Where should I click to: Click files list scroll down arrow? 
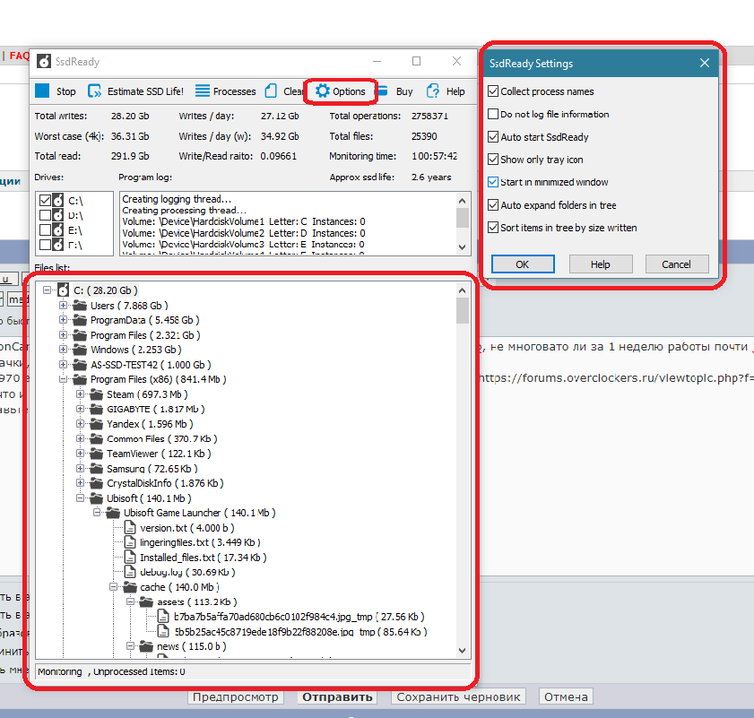[463, 651]
